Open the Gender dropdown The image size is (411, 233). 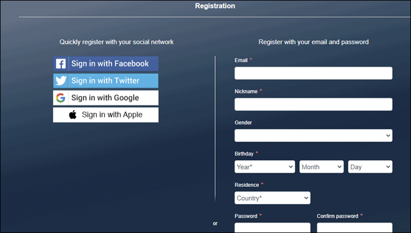tap(314, 136)
